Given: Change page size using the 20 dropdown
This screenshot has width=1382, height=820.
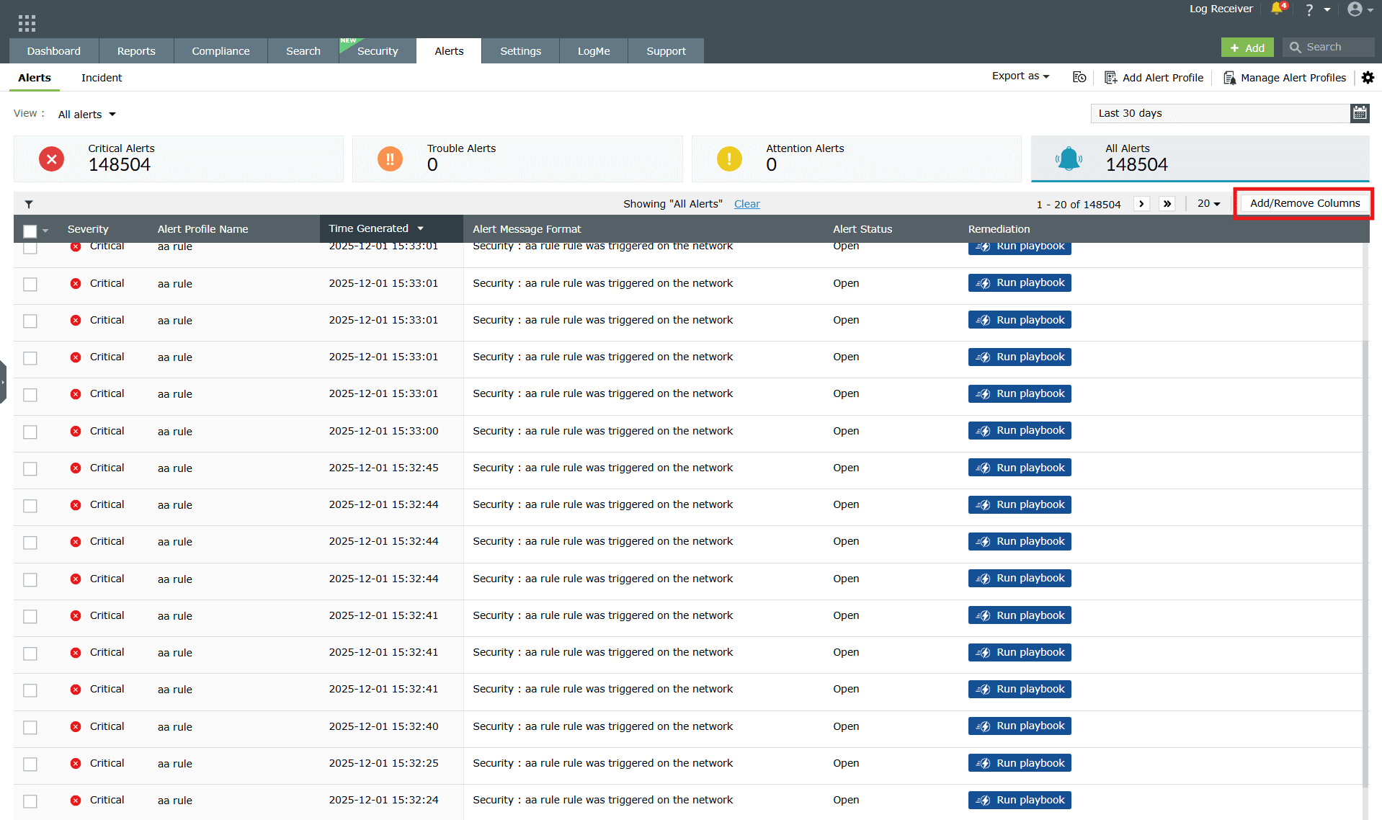Looking at the screenshot, I should click(1208, 204).
